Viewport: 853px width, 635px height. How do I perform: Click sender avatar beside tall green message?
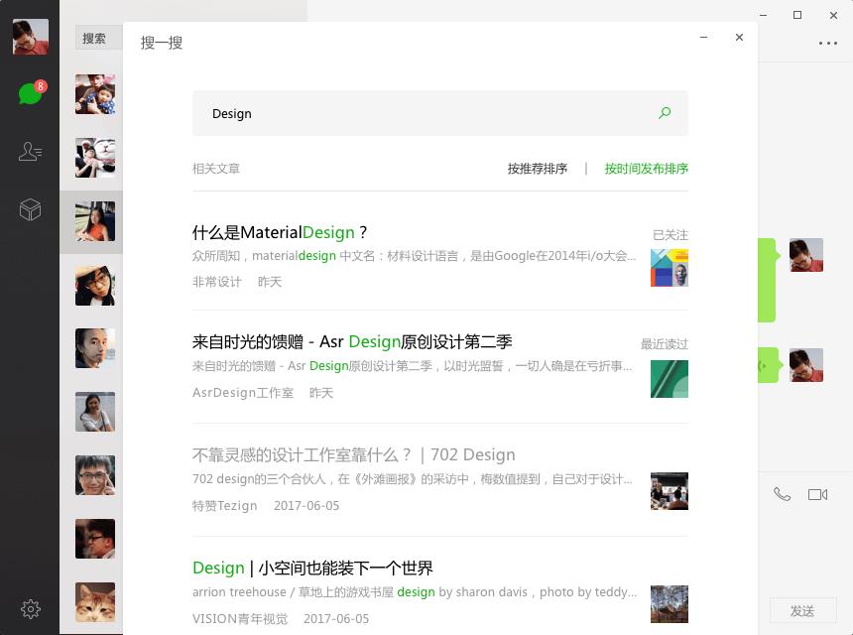pyautogui.click(x=806, y=255)
